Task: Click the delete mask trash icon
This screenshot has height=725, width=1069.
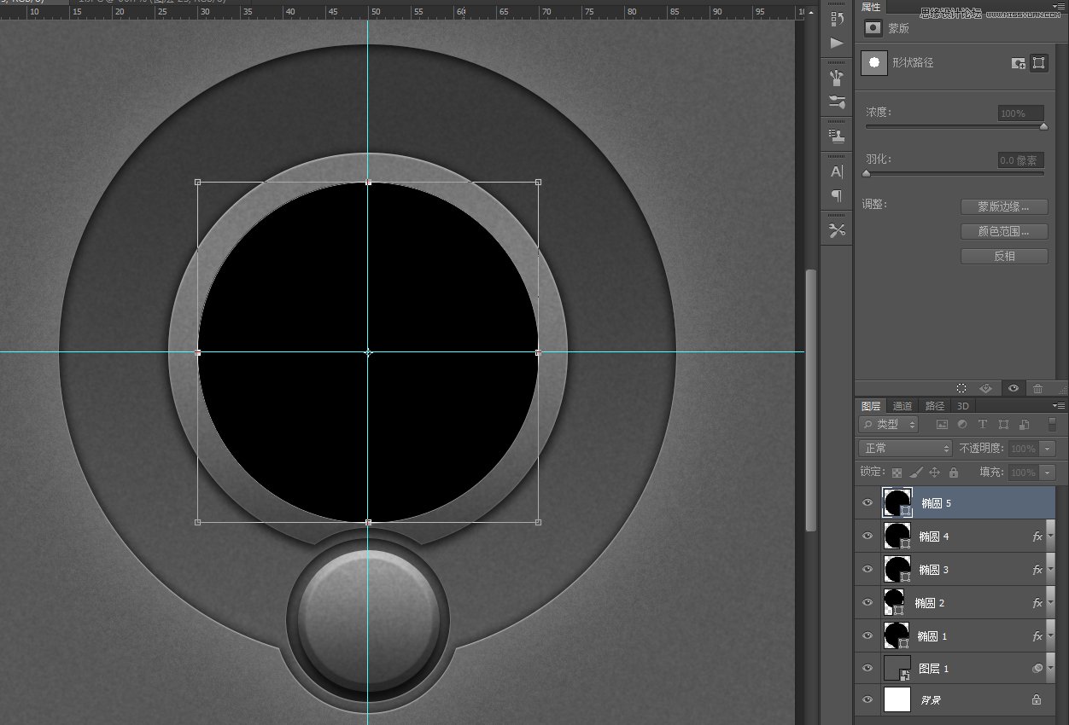Action: [x=1037, y=388]
